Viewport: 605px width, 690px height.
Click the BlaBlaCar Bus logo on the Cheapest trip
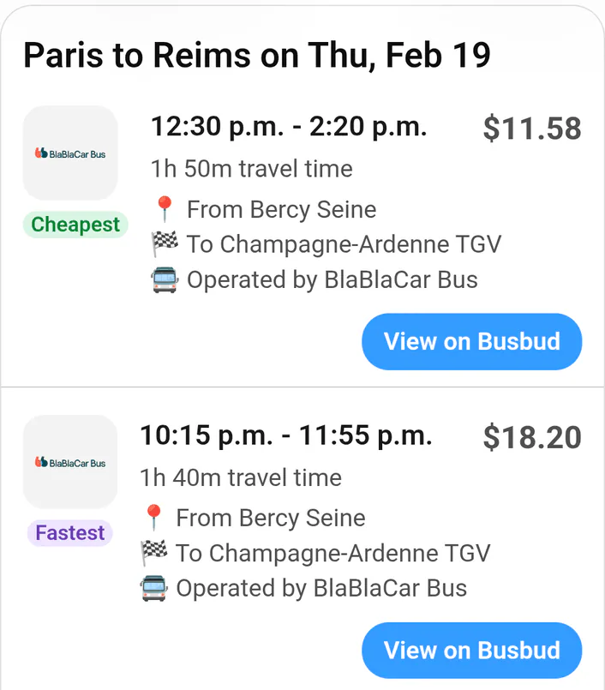pyautogui.click(x=70, y=153)
